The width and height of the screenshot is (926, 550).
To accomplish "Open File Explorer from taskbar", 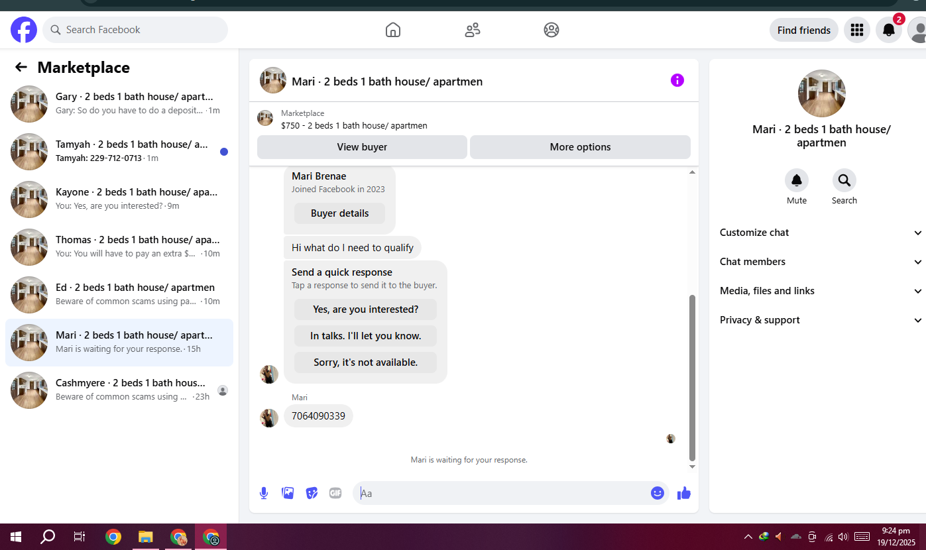I will [x=146, y=537].
